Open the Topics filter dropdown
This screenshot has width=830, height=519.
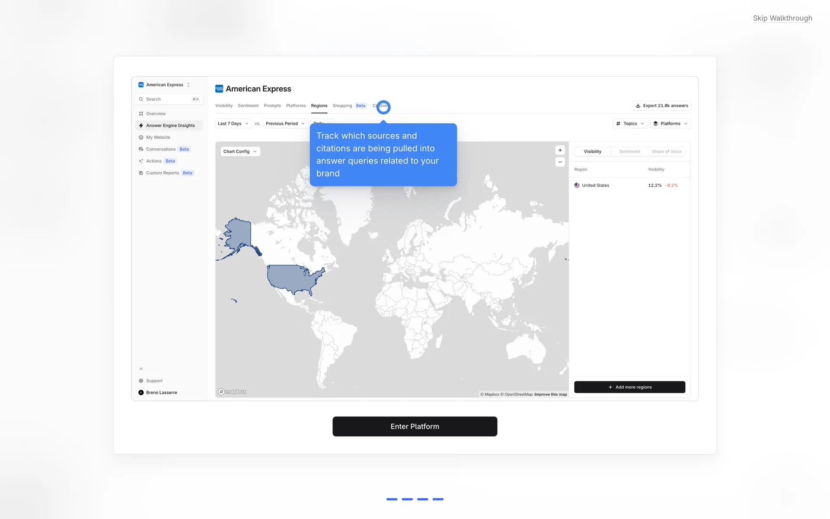(x=630, y=124)
